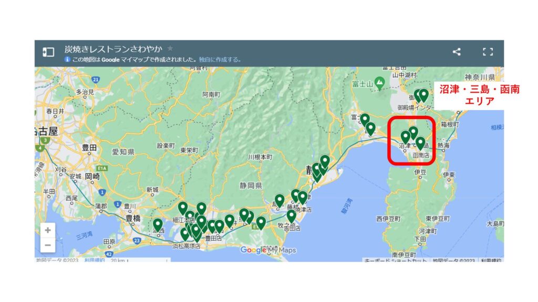Click the 蒲郡 city label
The height and width of the screenshot is (302, 538).
pyautogui.click(x=101, y=206)
